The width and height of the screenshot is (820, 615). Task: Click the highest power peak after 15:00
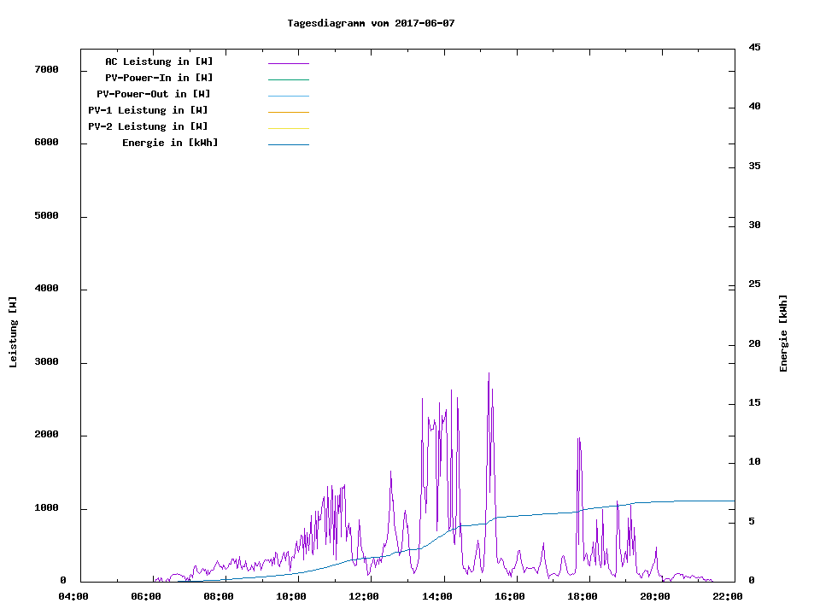[x=489, y=374]
